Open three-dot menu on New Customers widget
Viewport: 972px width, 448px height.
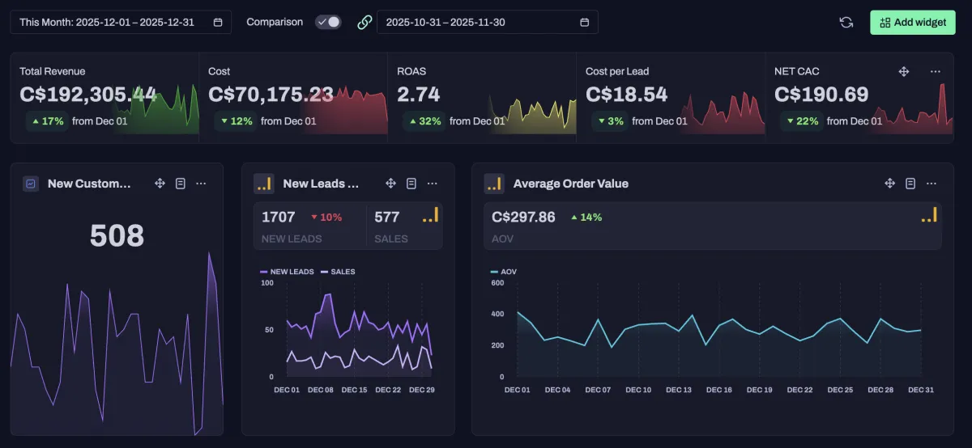(x=201, y=184)
